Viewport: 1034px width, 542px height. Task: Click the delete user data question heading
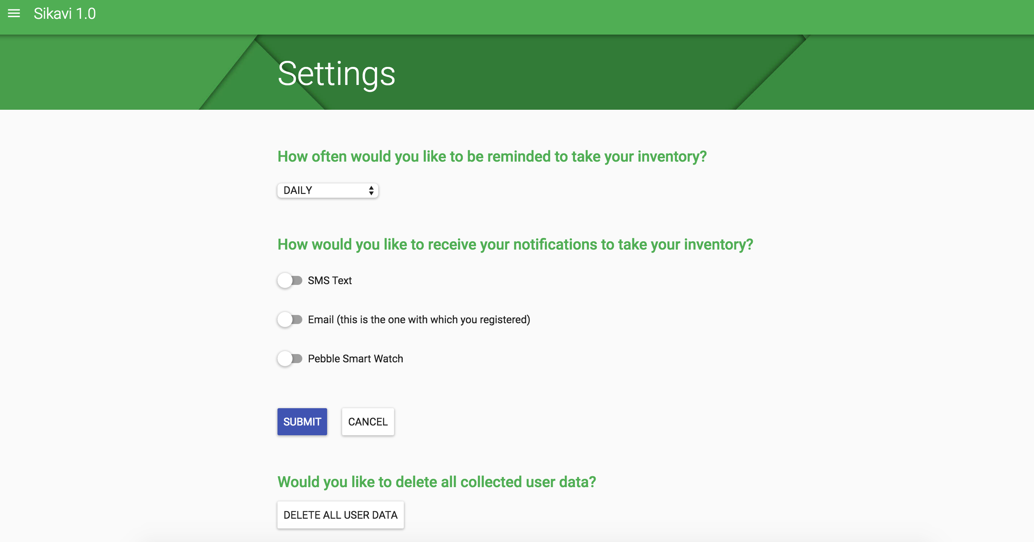click(x=436, y=482)
